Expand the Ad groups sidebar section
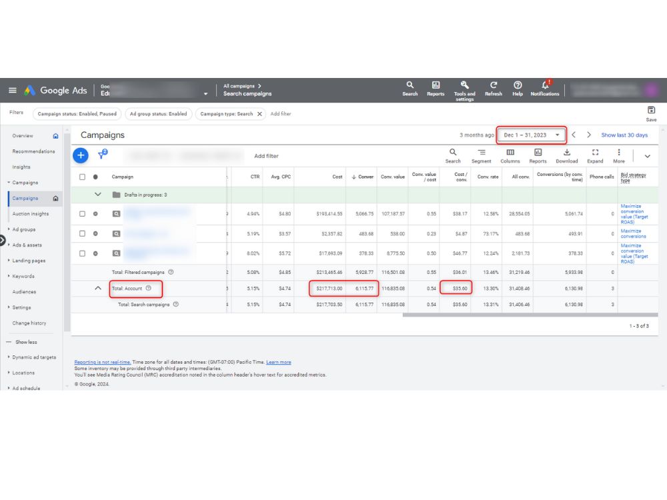 pyautogui.click(x=23, y=229)
